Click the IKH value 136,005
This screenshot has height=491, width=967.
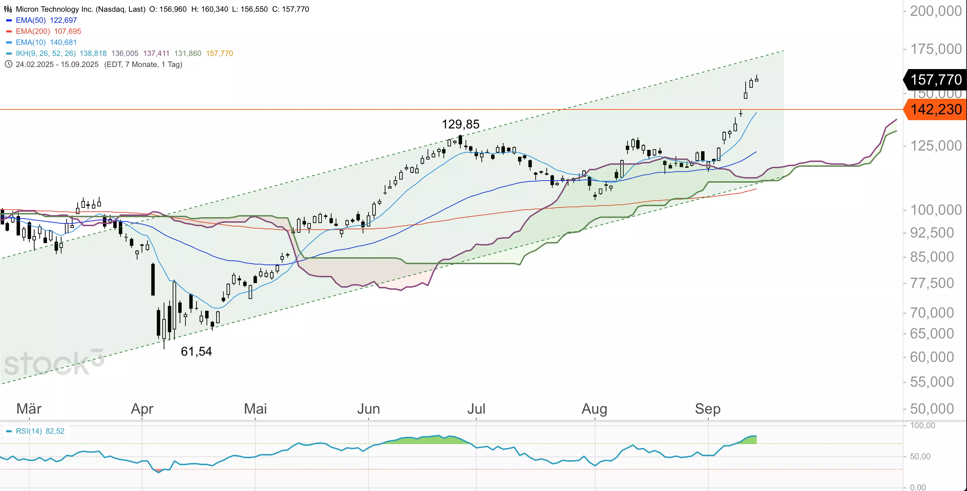pyautogui.click(x=125, y=53)
